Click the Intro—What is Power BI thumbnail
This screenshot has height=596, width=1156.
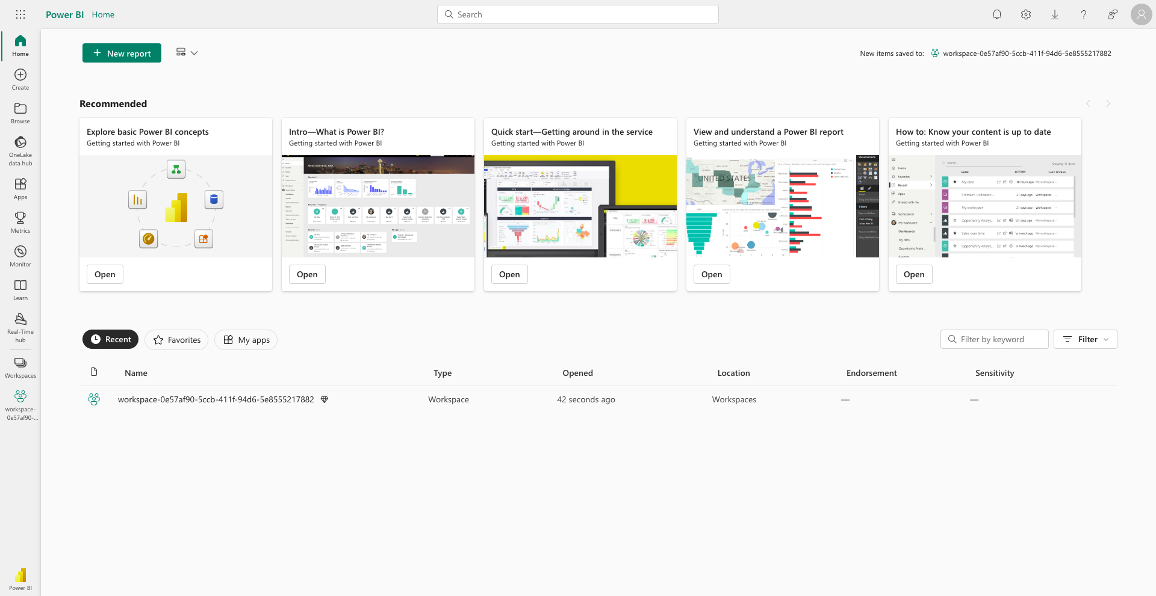click(x=378, y=206)
